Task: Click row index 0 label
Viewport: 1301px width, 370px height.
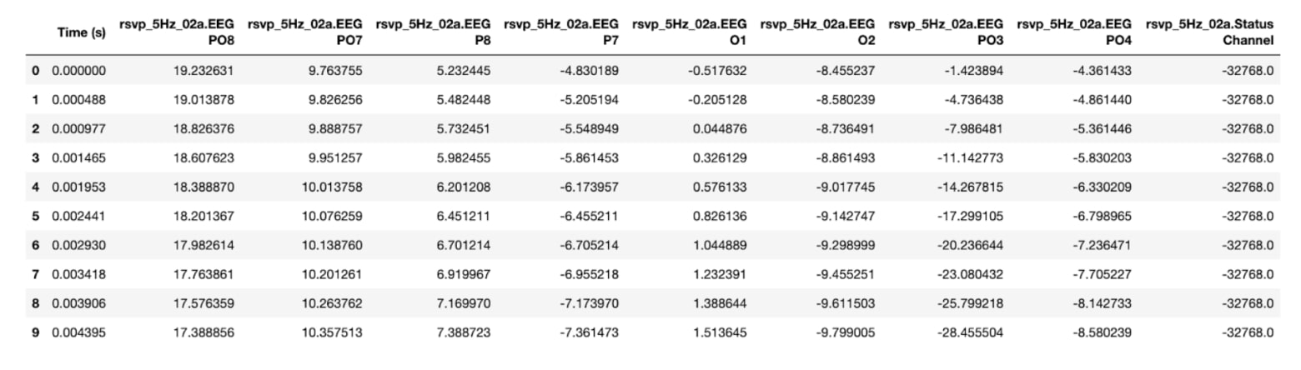Action: click(35, 72)
